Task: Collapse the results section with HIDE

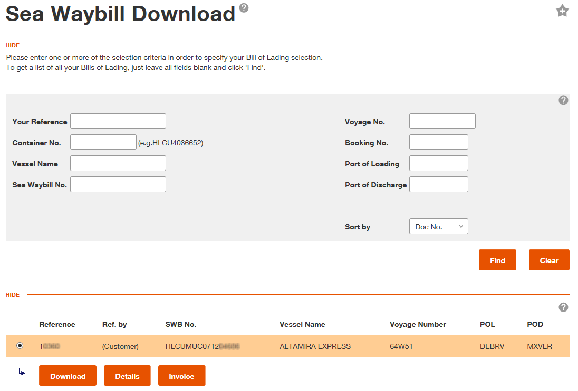Action: click(13, 295)
